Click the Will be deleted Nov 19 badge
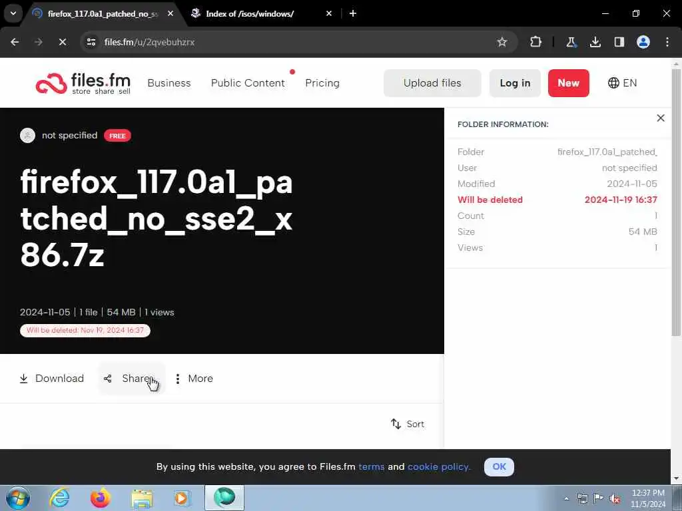The width and height of the screenshot is (682, 511). [x=85, y=330]
